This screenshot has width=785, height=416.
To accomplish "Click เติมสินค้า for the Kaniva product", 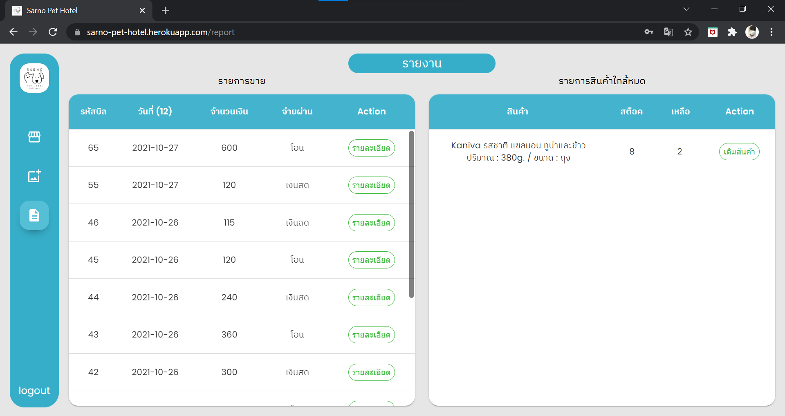I will point(739,151).
